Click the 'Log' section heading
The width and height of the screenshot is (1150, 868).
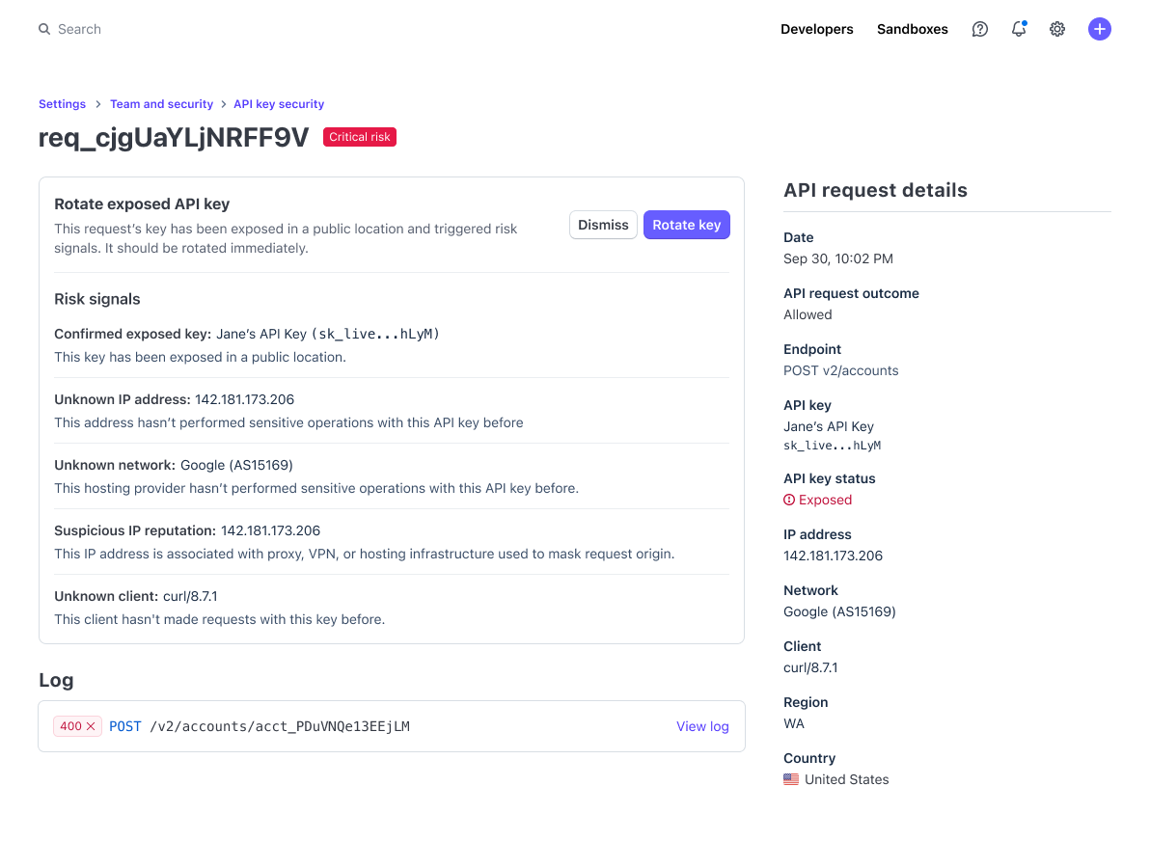56,680
